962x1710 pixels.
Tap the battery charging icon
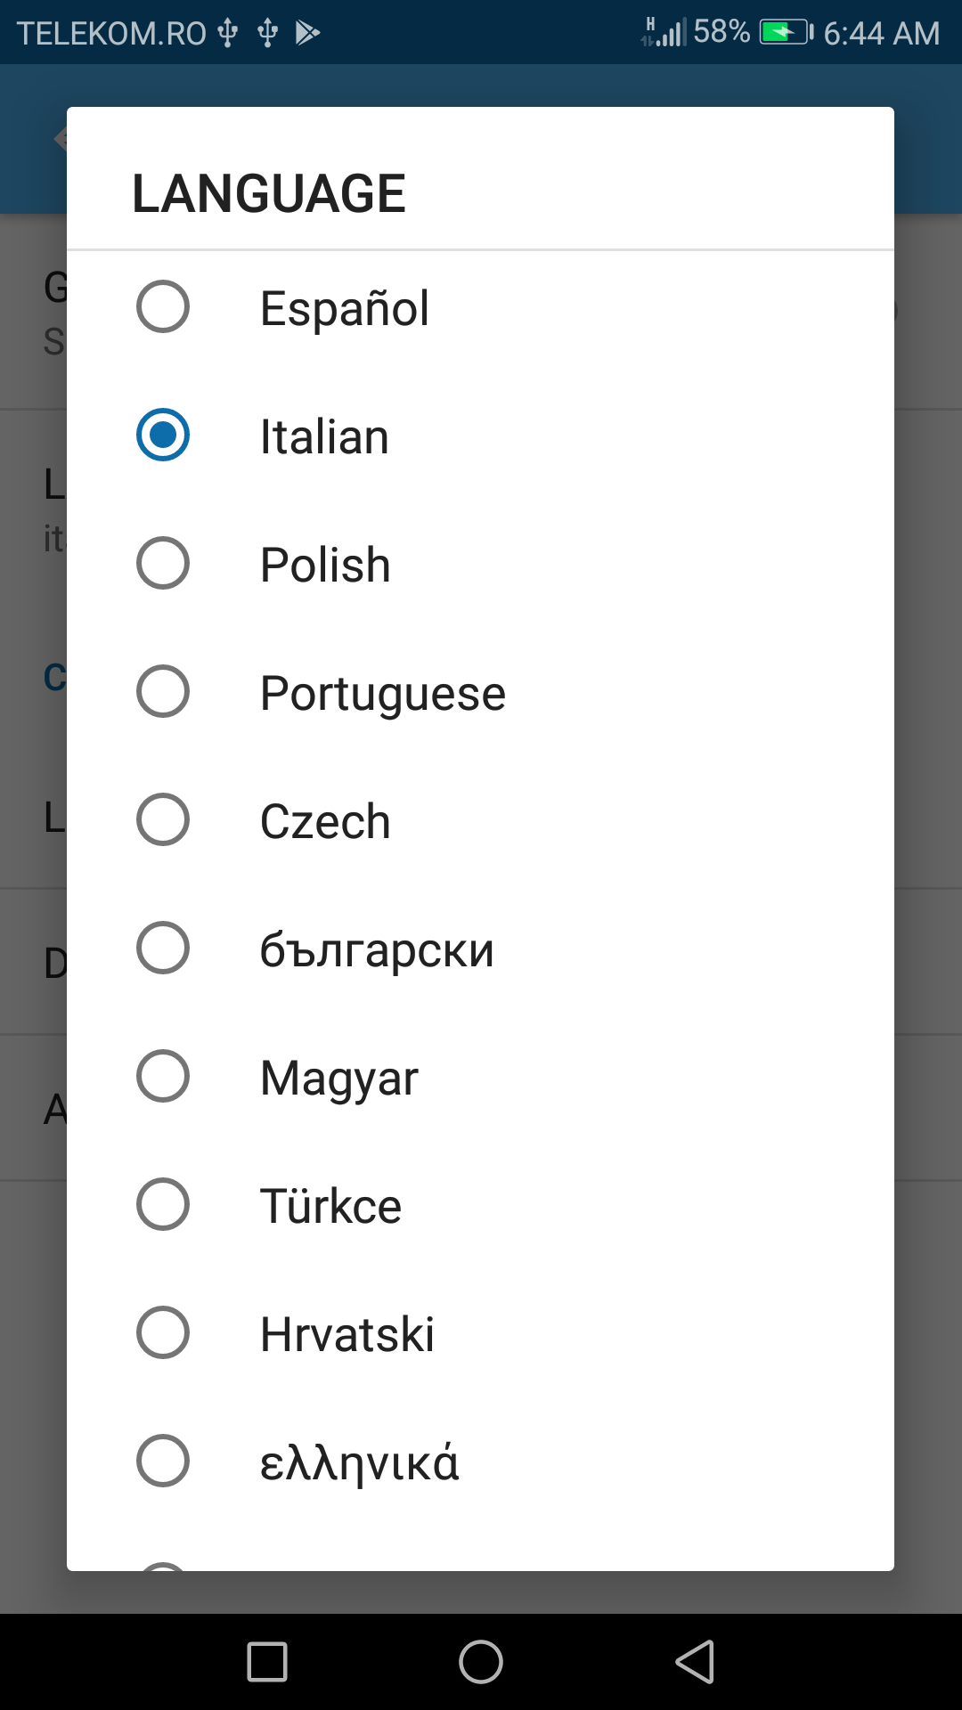(787, 33)
